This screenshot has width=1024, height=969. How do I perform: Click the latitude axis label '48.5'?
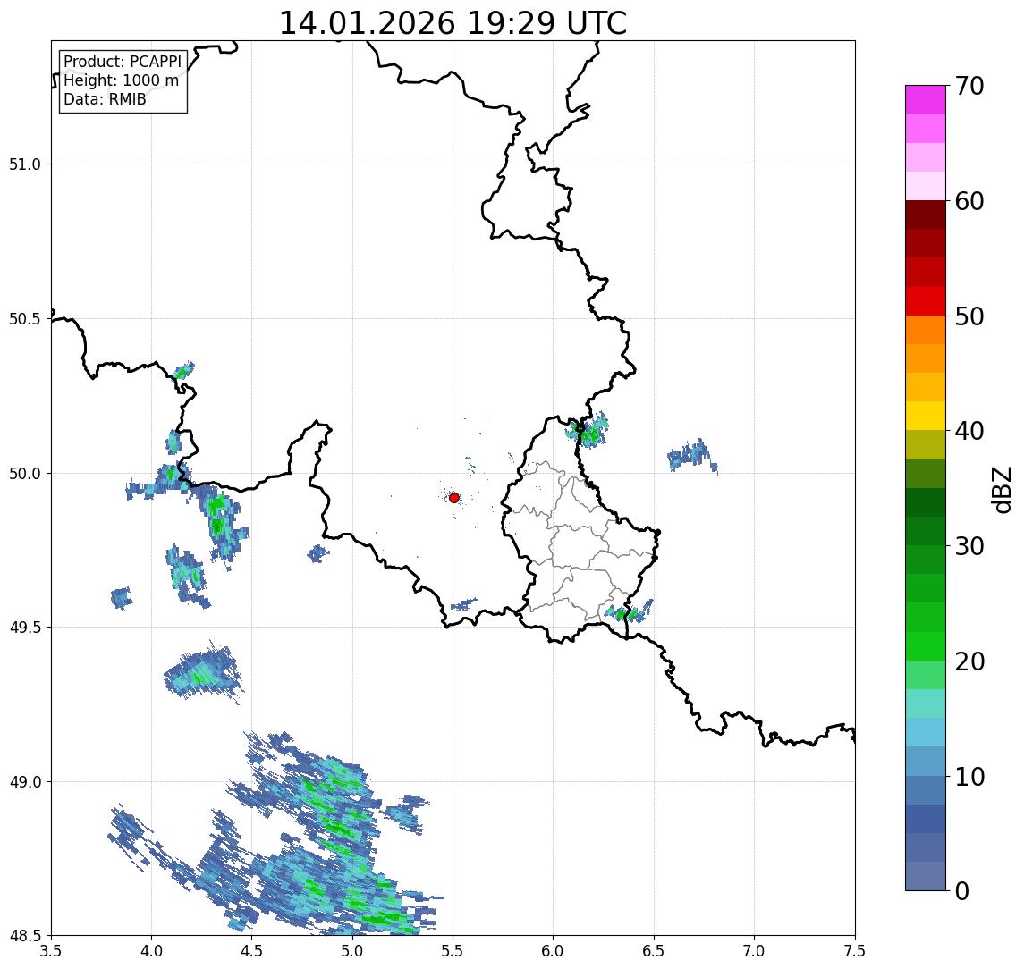(25, 936)
